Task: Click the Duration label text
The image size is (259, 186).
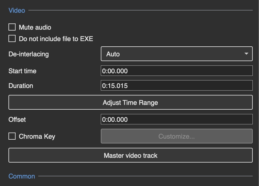Action: click(x=21, y=86)
